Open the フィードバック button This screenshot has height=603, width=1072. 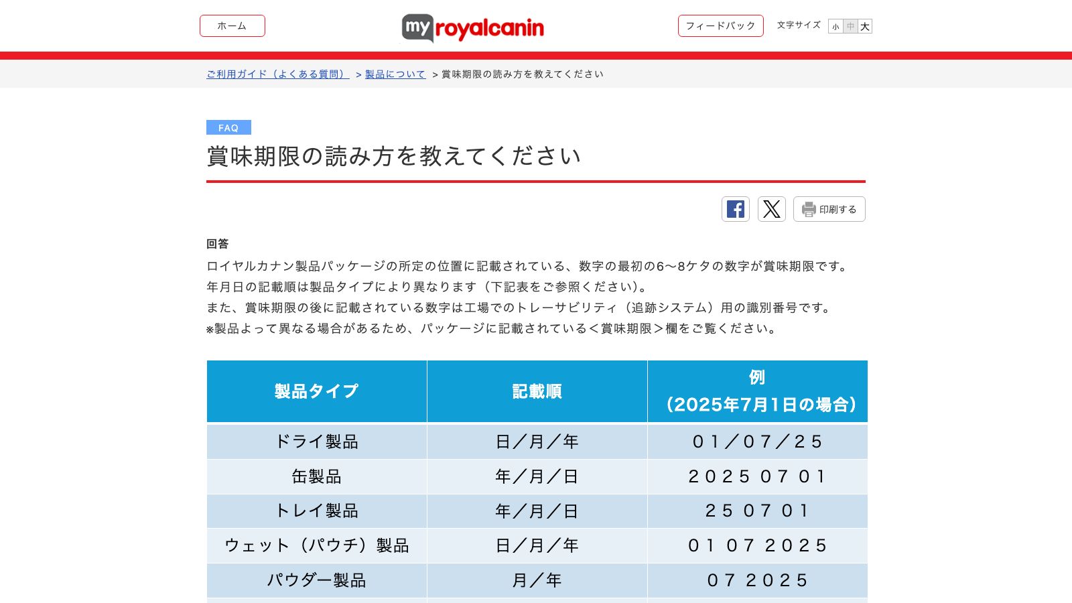click(x=720, y=26)
